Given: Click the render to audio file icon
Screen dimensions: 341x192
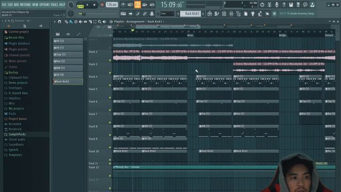Looking at the screenshot, I should (x=298, y=5).
